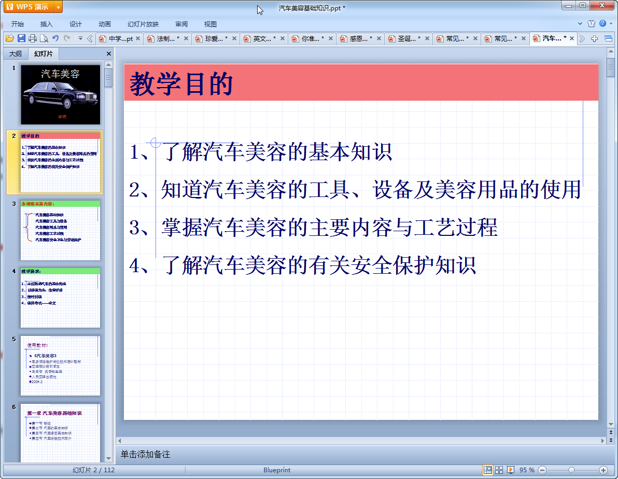Select slide 4 thumbnail 教学要求

(60, 298)
